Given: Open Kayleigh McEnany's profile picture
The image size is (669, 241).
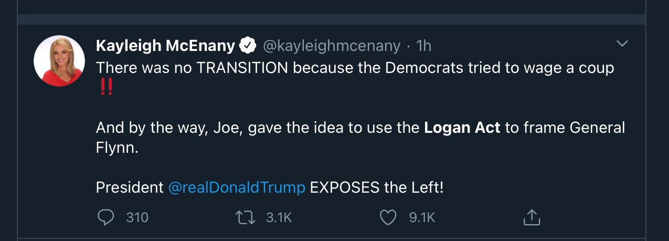Looking at the screenshot, I should pos(59,61).
